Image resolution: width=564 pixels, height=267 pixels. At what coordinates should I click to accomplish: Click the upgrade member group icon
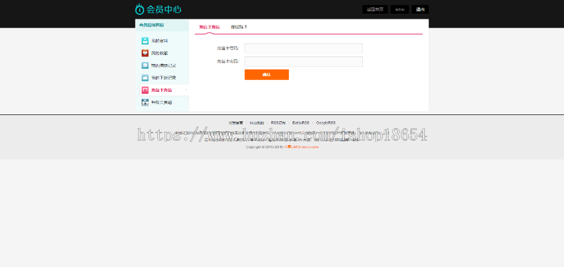tap(145, 103)
